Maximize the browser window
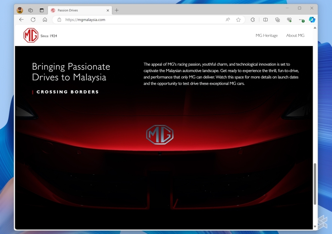 [299, 8]
